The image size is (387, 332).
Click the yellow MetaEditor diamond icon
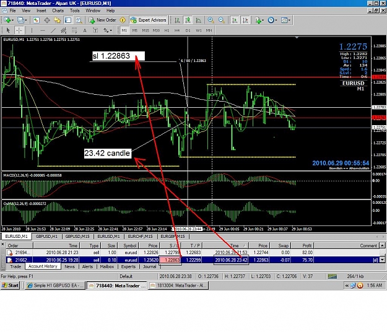click(x=123, y=20)
